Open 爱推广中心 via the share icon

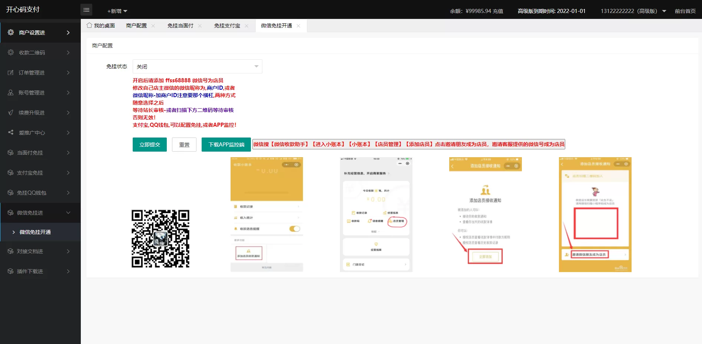click(11, 133)
